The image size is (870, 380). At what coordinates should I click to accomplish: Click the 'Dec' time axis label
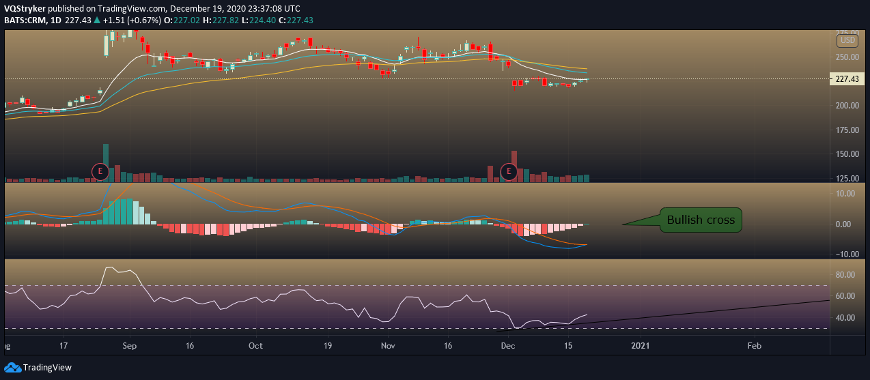point(509,346)
